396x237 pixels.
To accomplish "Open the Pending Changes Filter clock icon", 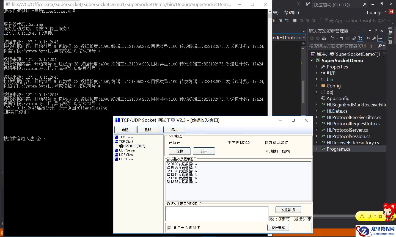I will (333, 38).
